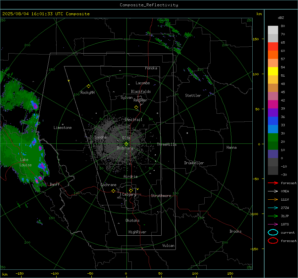This screenshot has height=278, width=298.
Task: Select the green 30 dBZ color swatch
Action: pos(273,137)
